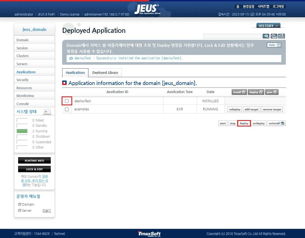Click the install button with plus icon
This screenshot has height=238, width=305.
point(239,92)
